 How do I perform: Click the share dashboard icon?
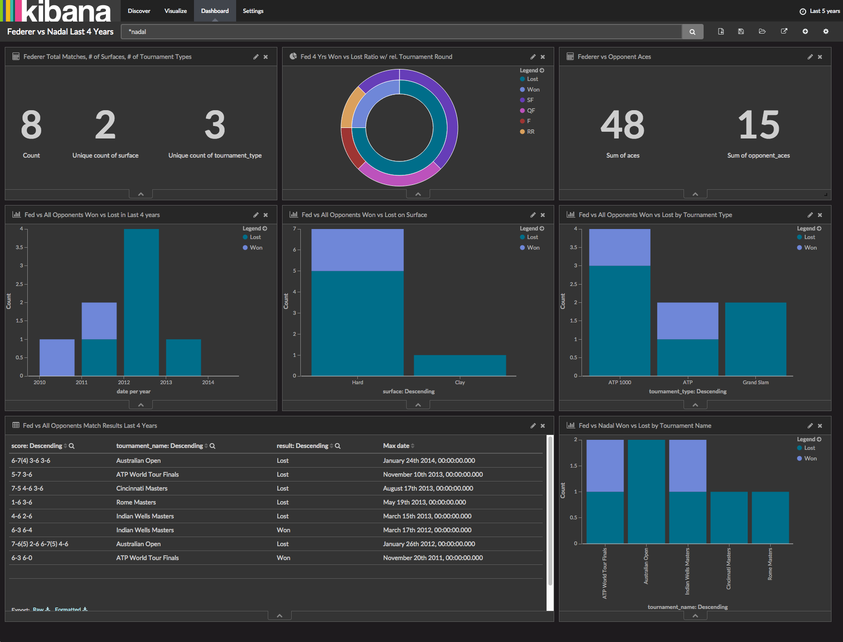coord(784,32)
